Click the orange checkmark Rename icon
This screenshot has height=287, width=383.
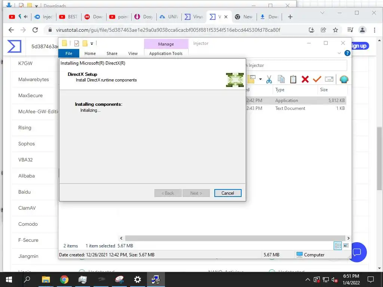[317, 79]
